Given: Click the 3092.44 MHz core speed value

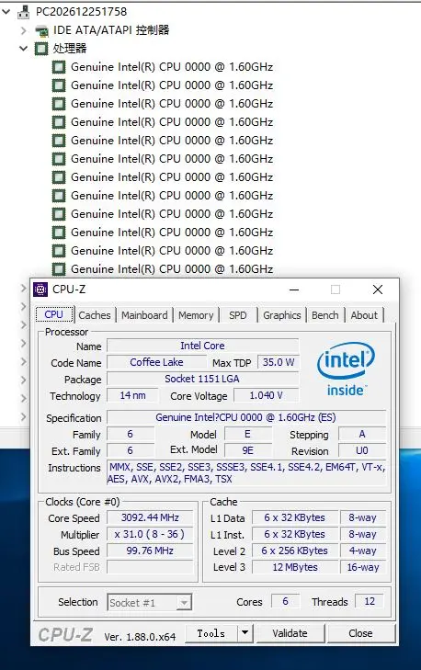Looking at the screenshot, I should [x=150, y=517].
